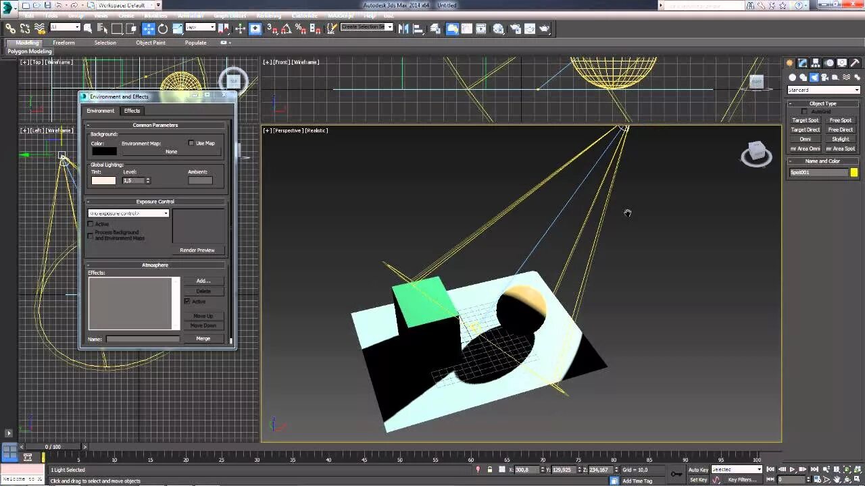This screenshot has height=486, width=865.
Task: Click the Environment Map None button
Action: click(172, 152)
